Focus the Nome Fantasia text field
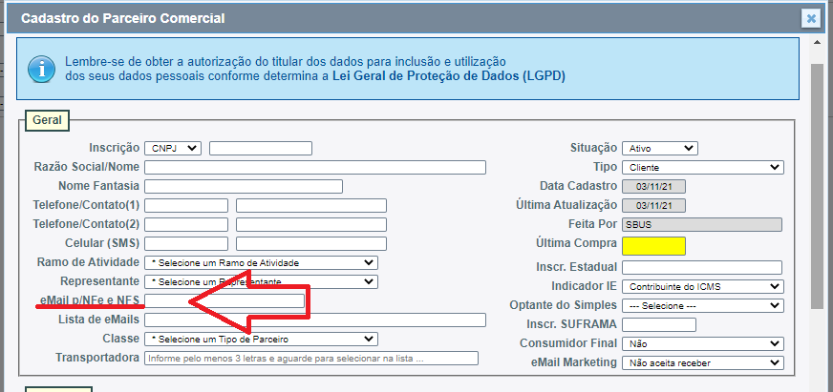This screenshot has width=833, height=392. pos(244,186)
